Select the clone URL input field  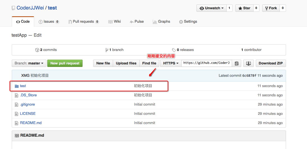pyautogui.click(x=207, y=63)
